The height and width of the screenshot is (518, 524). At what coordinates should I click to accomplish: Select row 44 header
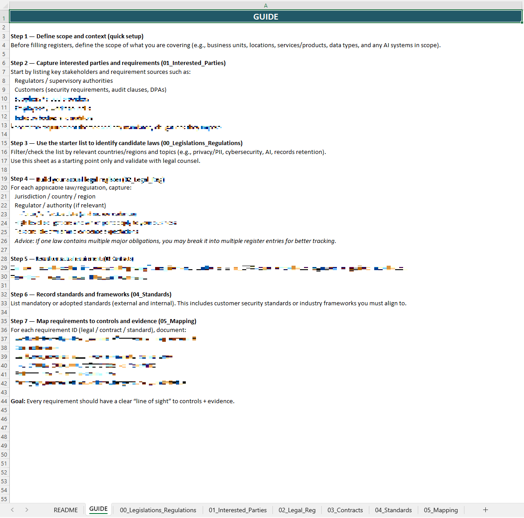4,401
